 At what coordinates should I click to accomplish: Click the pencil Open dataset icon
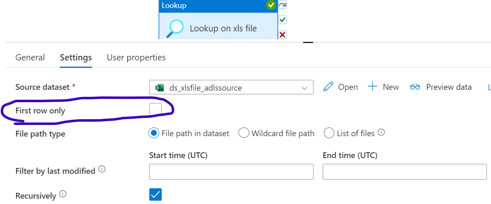[328, 87]
